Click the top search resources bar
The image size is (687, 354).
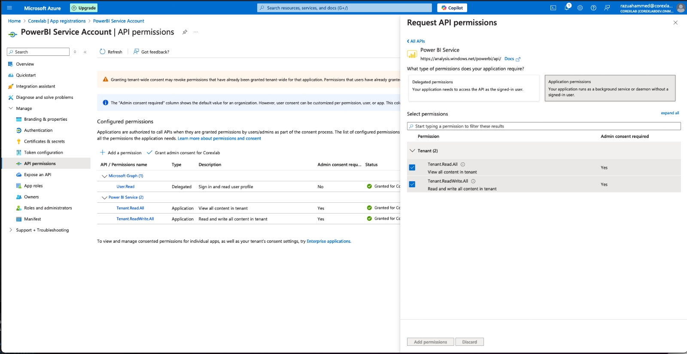pos(344,8)
